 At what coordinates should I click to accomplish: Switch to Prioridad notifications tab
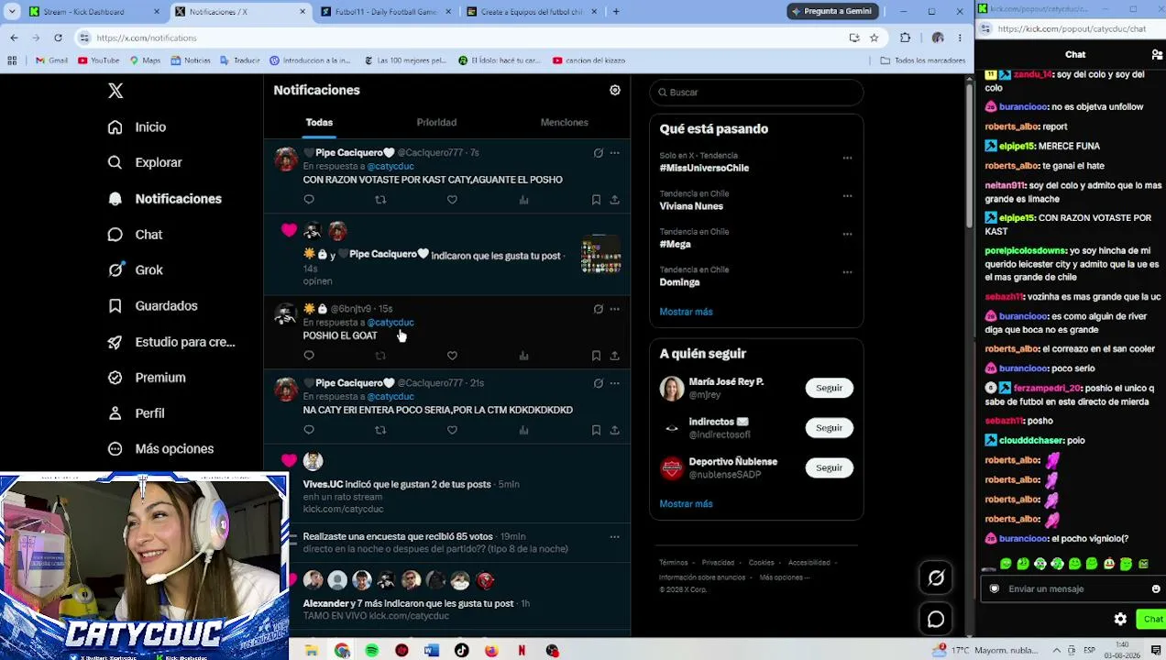(x=436, y=122)
